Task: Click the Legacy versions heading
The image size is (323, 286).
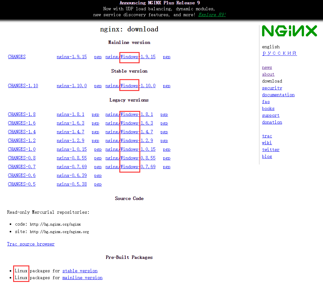Action: [x=129, y=100]
